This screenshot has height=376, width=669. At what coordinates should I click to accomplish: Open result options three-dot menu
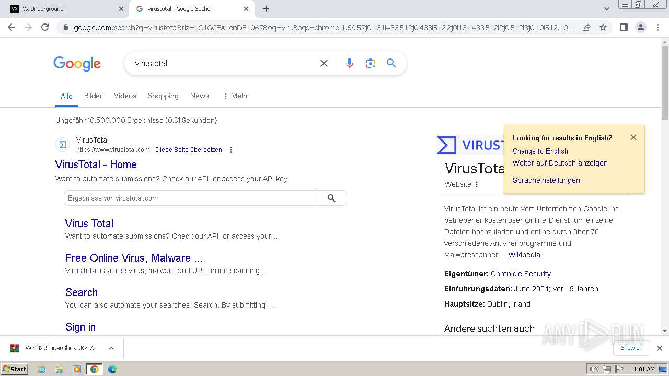click(230, 150)
